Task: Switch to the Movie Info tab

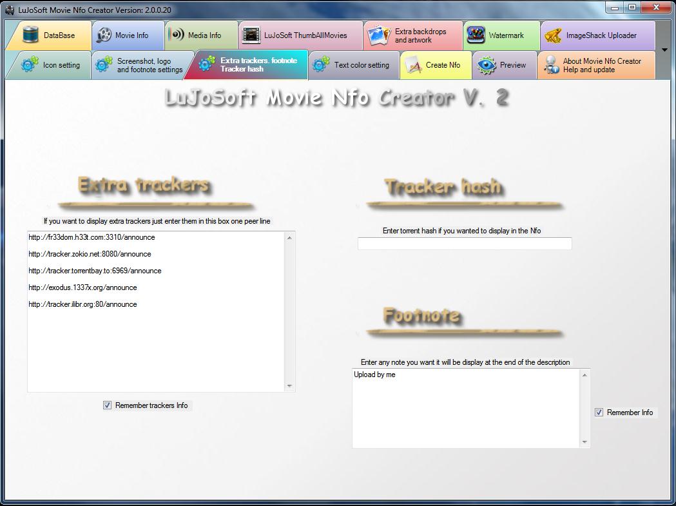Action: pyautogui.click(x=128, y=35)
